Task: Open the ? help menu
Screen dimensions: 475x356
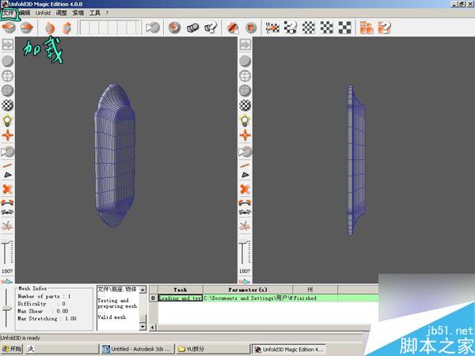Action: [x=107, y=13]
